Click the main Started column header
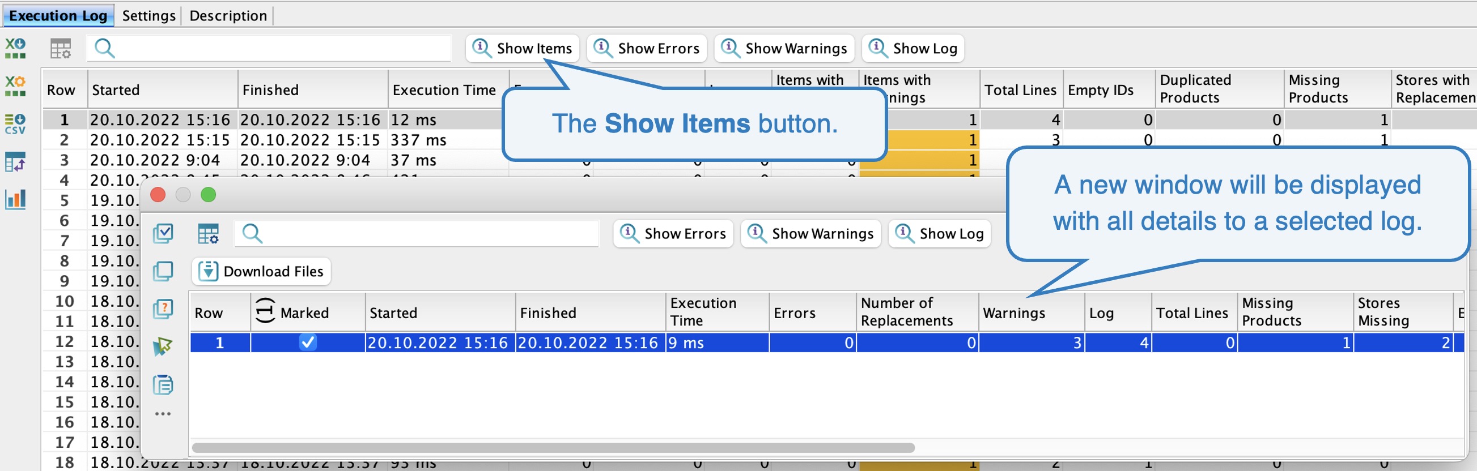Screen dimensions: 1477x471 [162, 89]
